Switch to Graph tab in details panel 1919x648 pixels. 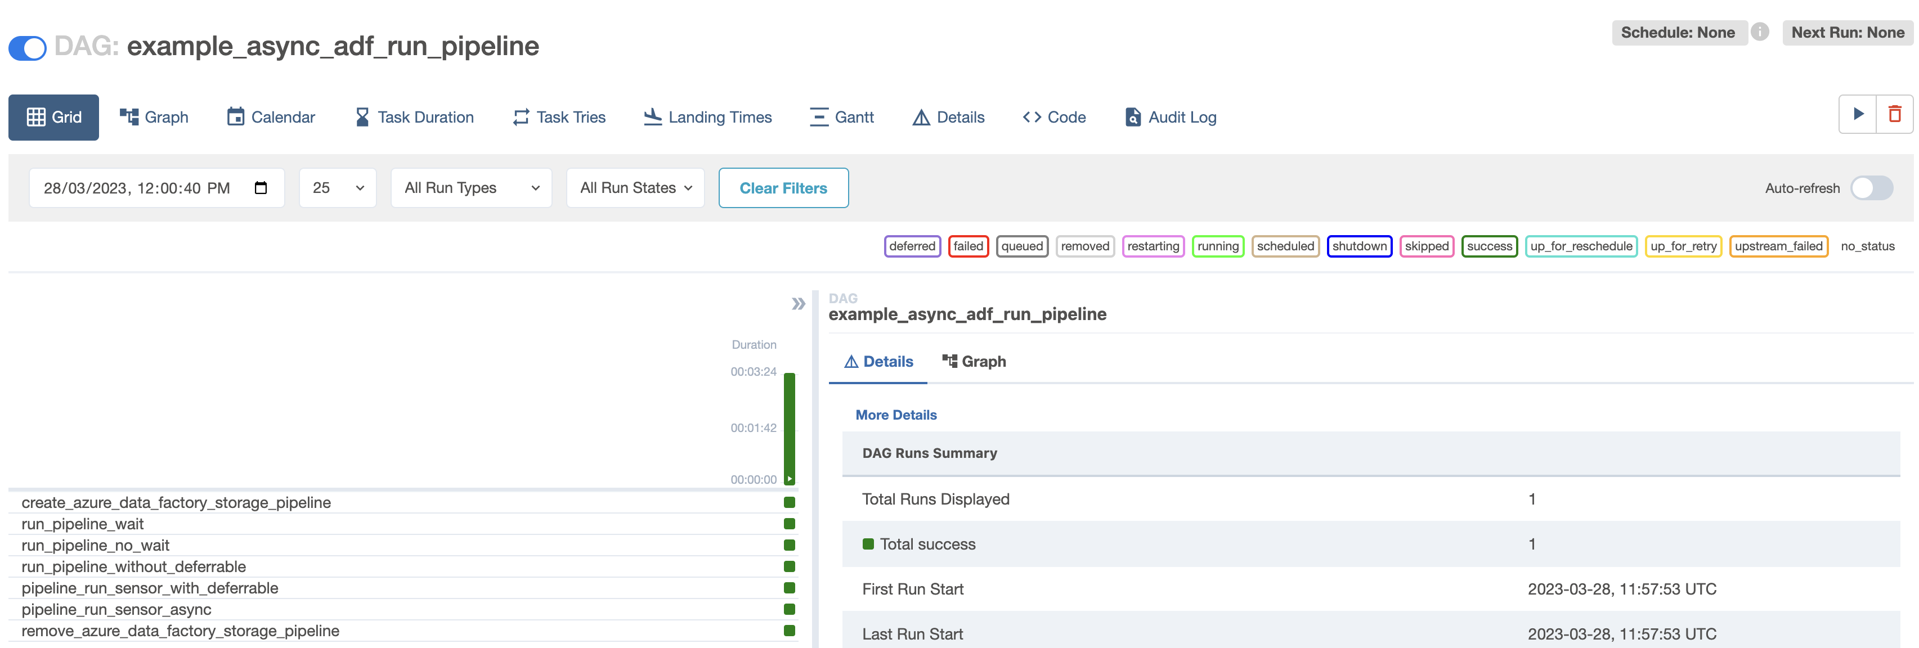[x=974, y=361]
